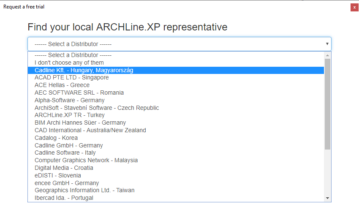Select CAD International - Australia/New Zealand
Screen dimensions: 359x218
(90, 130)
